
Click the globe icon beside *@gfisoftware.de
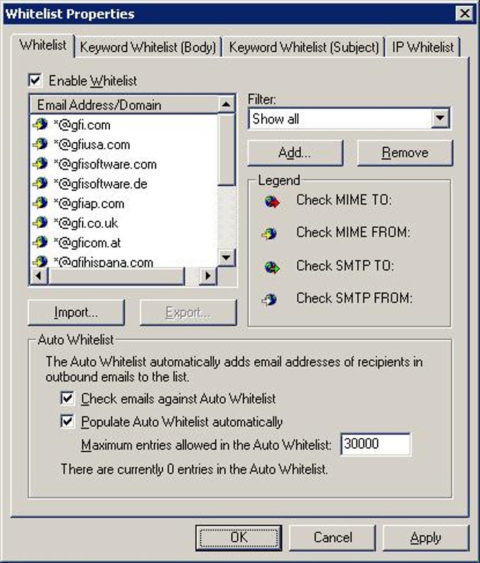pyautogui.click(x=40, y=183)
